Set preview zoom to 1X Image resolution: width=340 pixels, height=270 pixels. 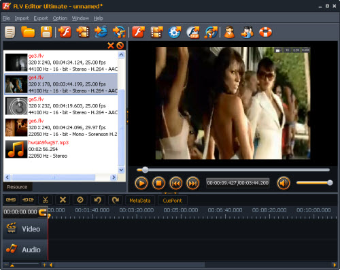[x=288, y=50]
